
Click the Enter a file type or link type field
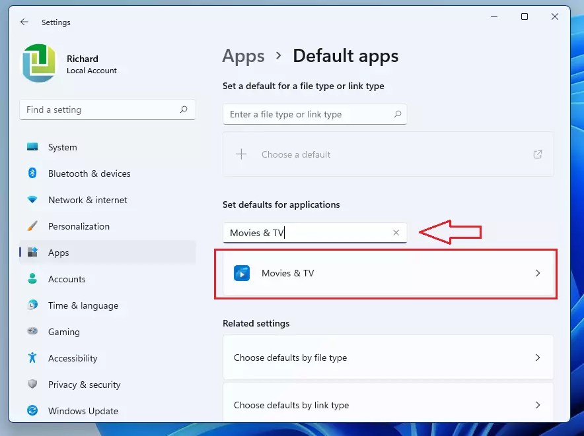click(x=314, y=114)
